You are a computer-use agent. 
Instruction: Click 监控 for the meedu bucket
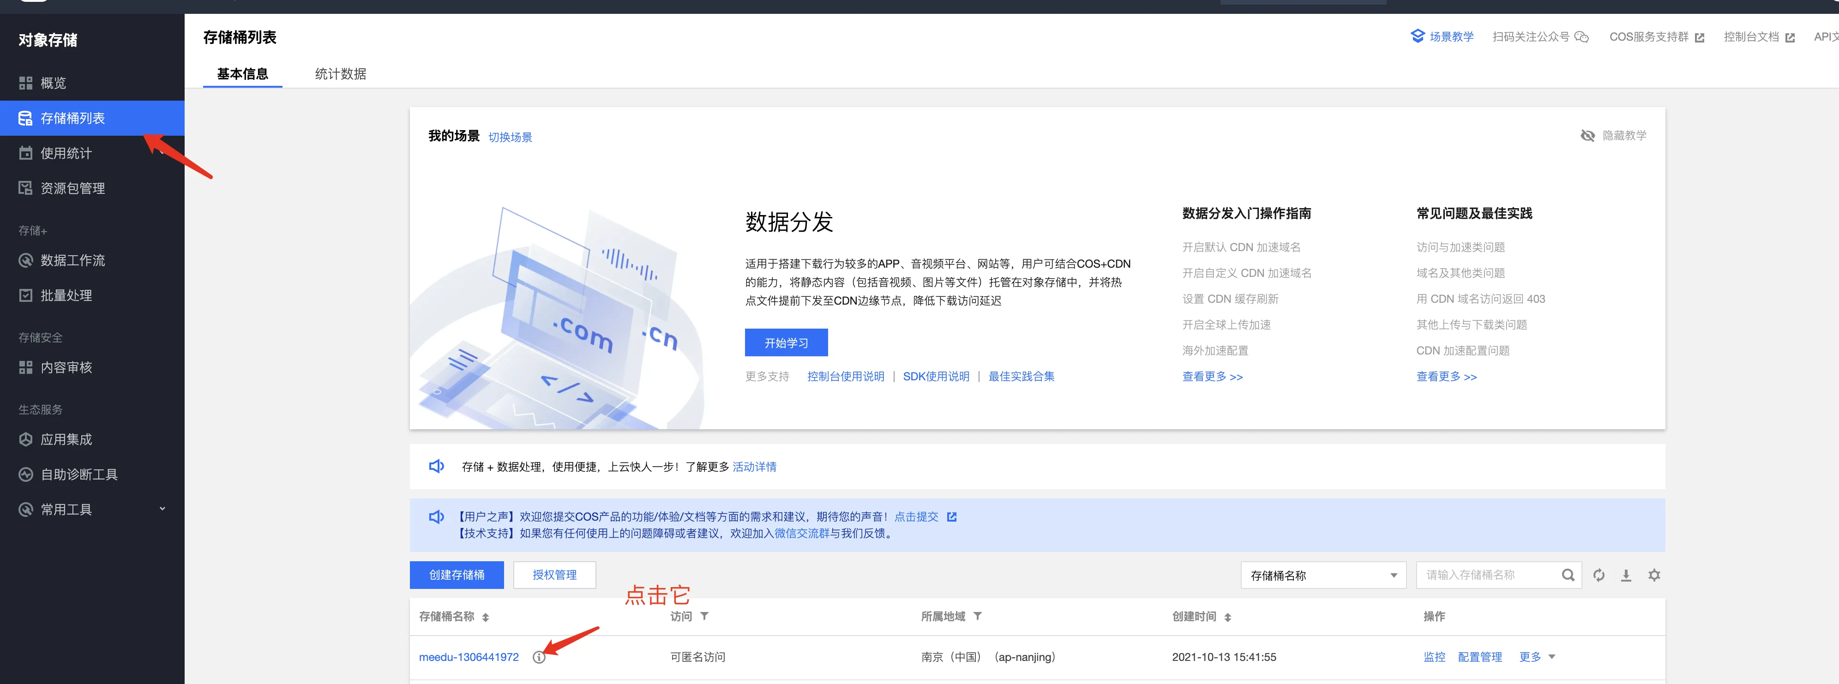(1434, 657)
